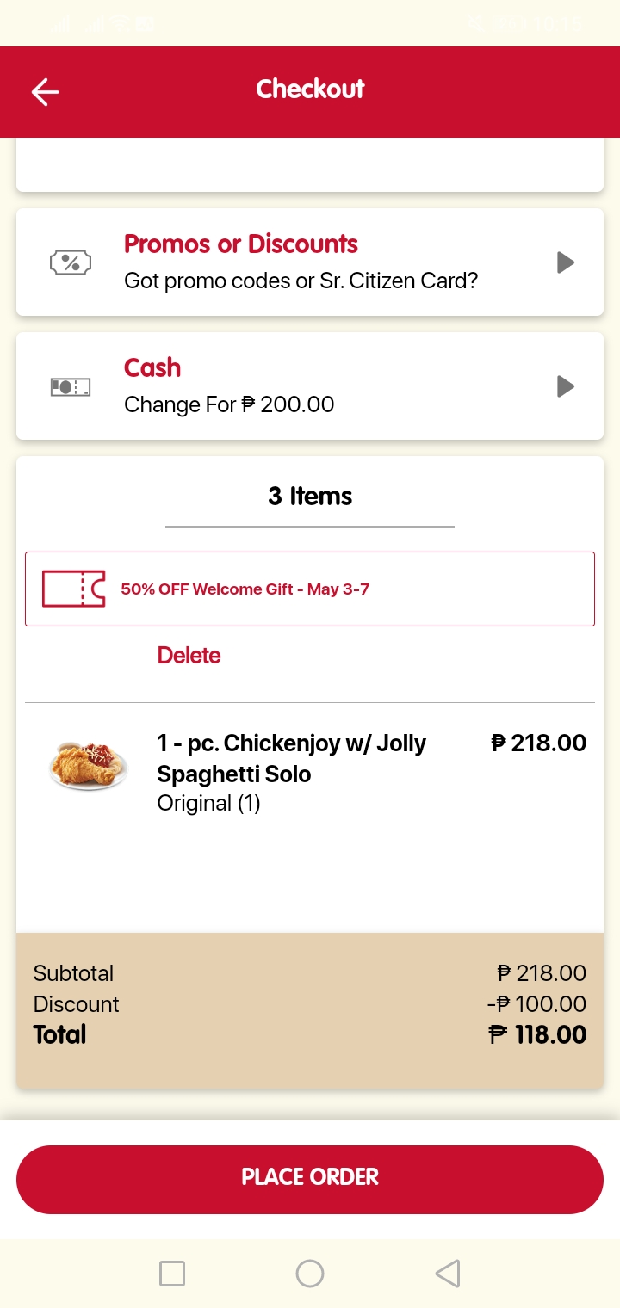The width and height of the screenshot is (620, 1308).
Task: Tap the Total amount ₱ 118.00
Action: tap(537, 1034)
